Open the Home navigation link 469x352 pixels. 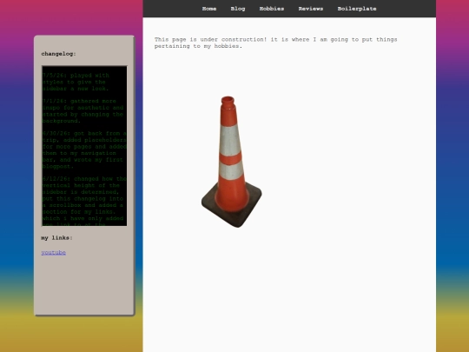click(209, 9)
